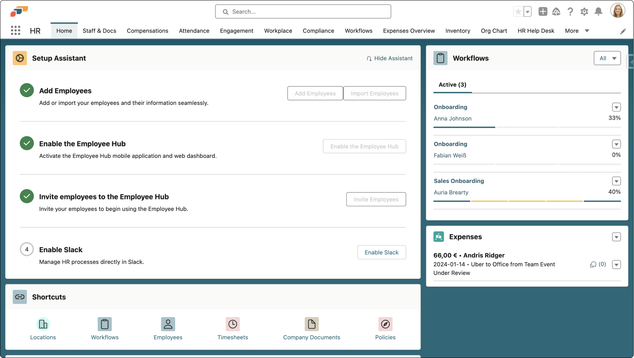Click the help question mark icon
Image resolution: width=634 pixels, height=358 pixels.
tap(570, 12)
